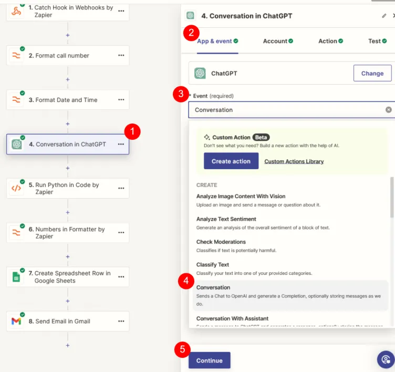Choose Conversation With Assistant event
The width and height of the screenshot is (395, 372).
point(290,320)
